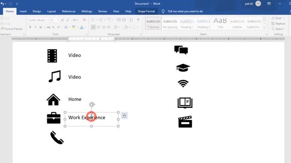Screen dimensions: 291x163
Task: Click the Line Spacing icon
Action: (116, 27)
